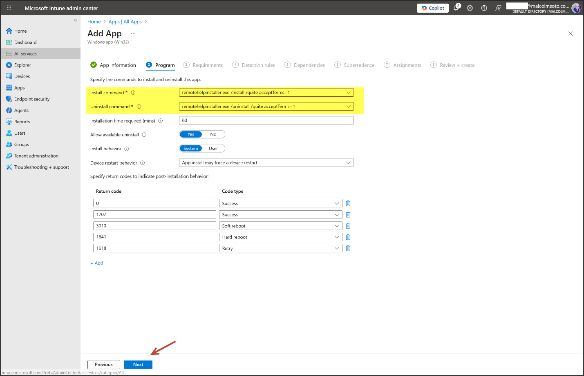Delete the 1618 Retry return code row
This screenshot has width=584, height=376.
pos(348,248)
